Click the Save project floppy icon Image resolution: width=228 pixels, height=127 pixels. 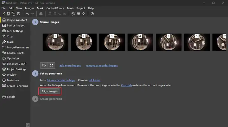coord(18,14)
